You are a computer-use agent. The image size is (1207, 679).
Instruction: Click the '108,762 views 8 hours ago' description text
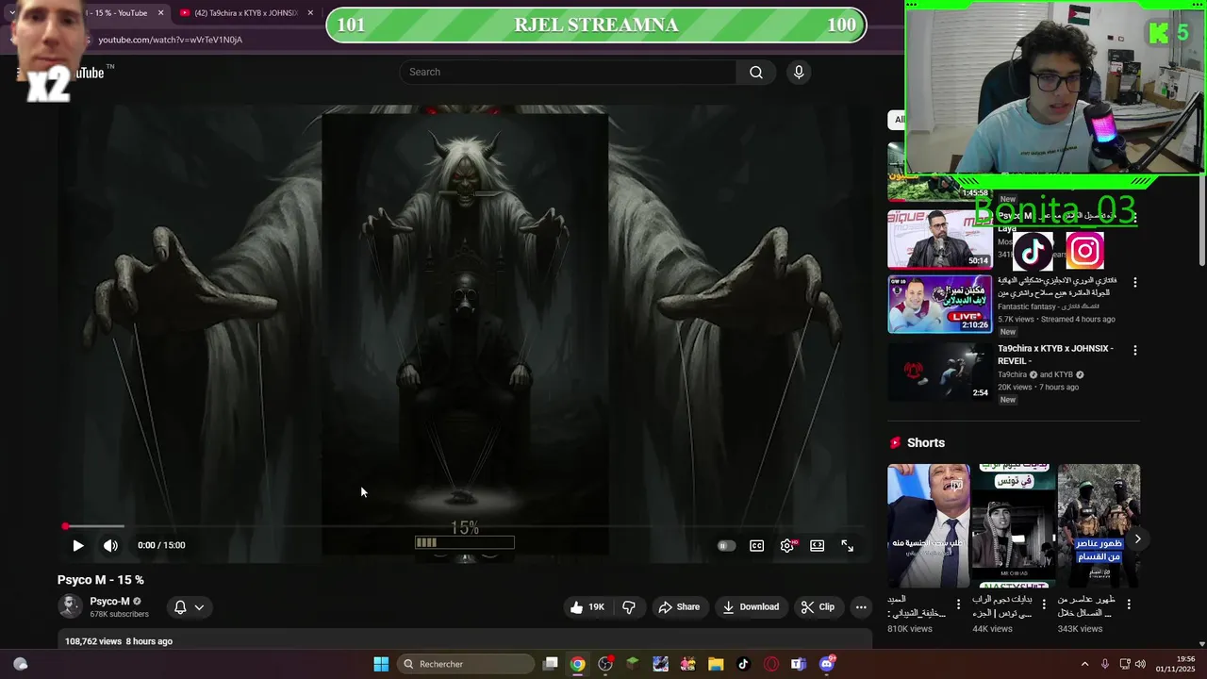point(119,641)
